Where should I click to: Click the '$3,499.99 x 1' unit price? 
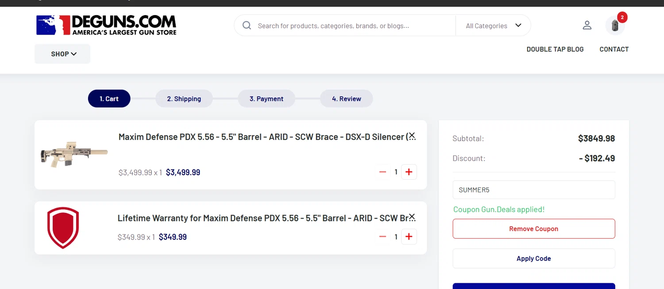tap(140, 173)
